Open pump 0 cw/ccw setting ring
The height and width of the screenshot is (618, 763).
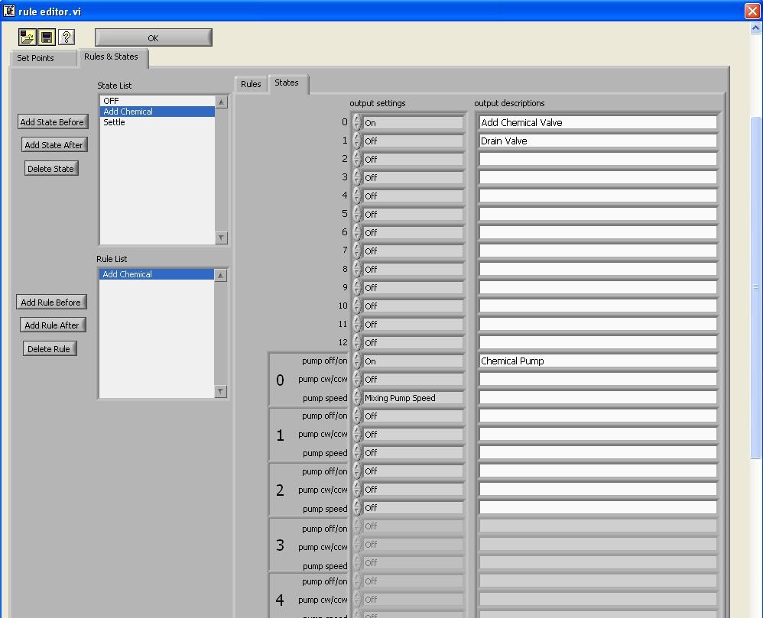tap(413, 379)
